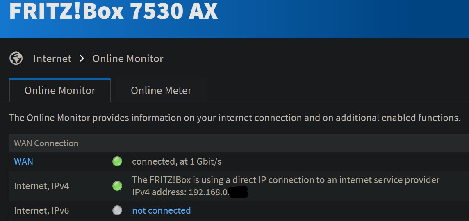The width and height of the screenshot is (469, 221).
Task: Open the 'not connected' IPv6 link
Action: [x=162, y=210]
